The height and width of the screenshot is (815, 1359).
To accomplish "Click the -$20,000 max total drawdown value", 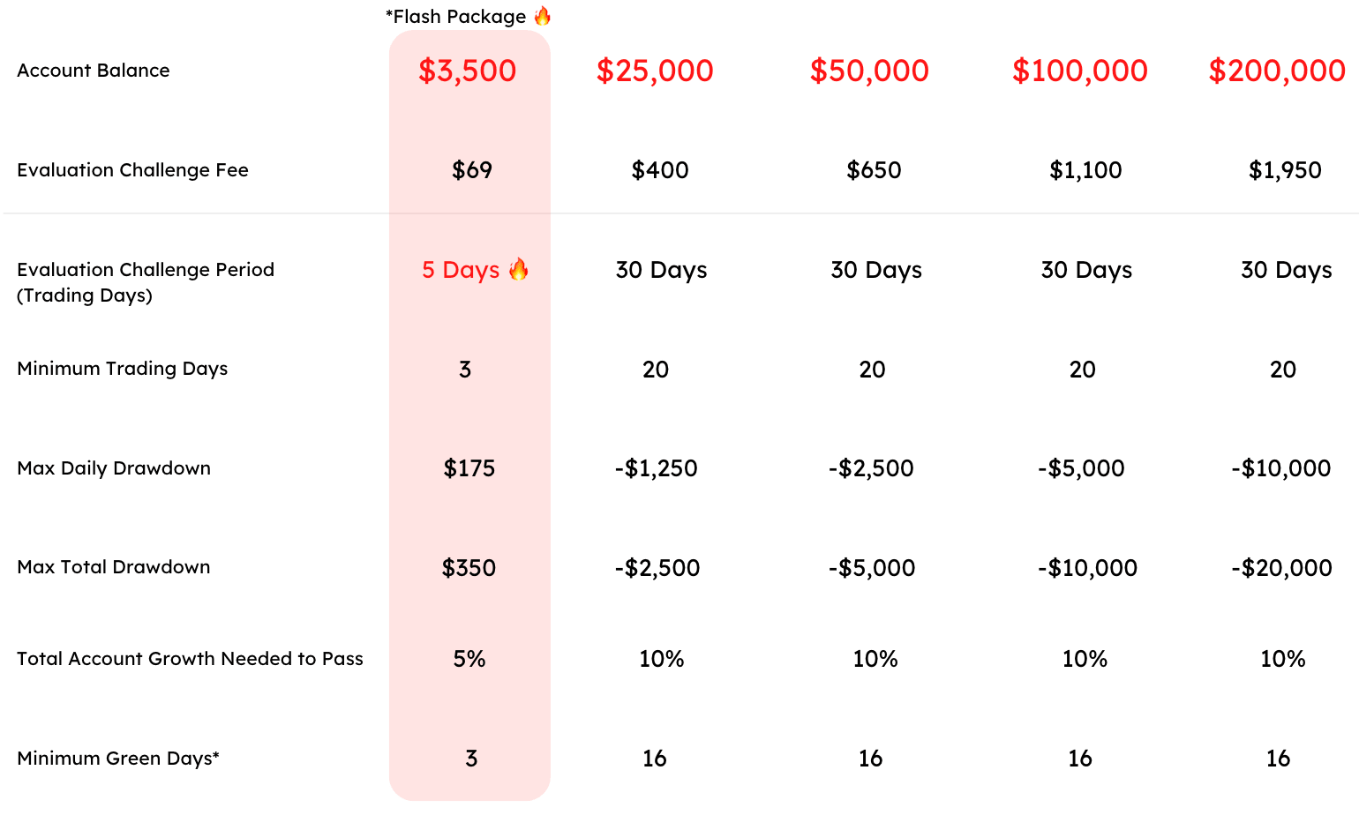I will coord(1281,568).
